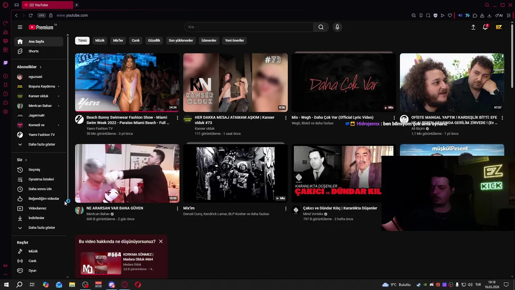The image size is (515, 290).
Task: Open Oyun under Keşfet
Action: 39,271
